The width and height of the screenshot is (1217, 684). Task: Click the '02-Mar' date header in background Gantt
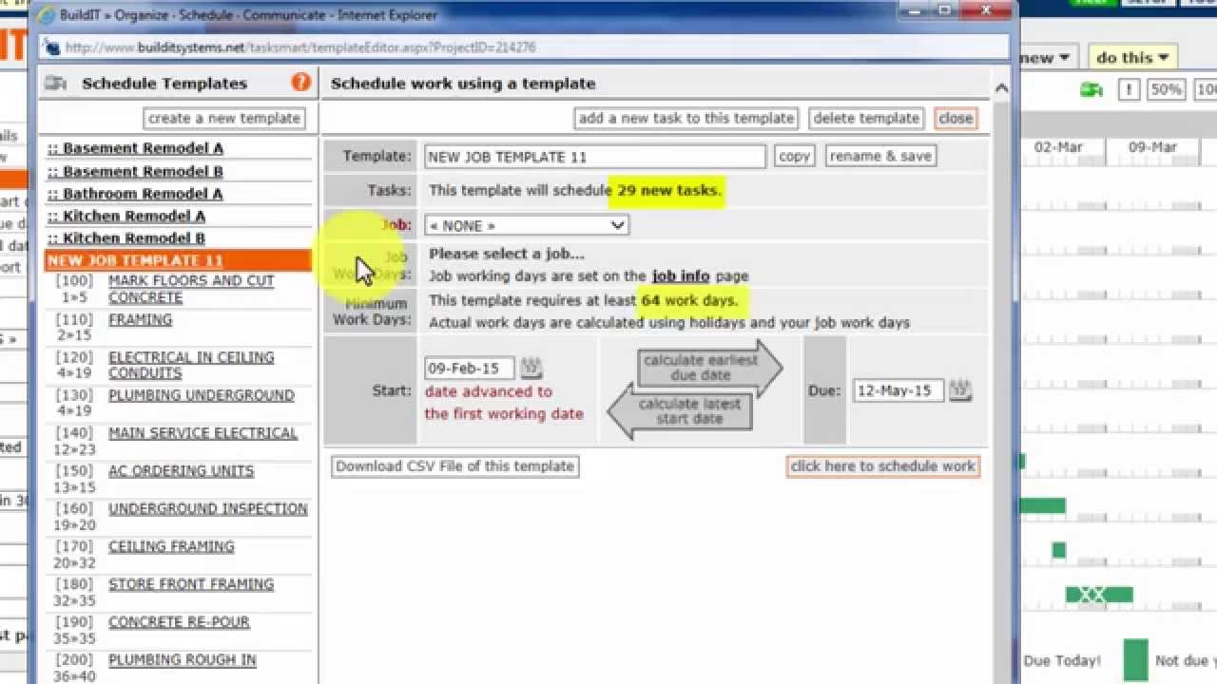click(x=1058, y=147)
